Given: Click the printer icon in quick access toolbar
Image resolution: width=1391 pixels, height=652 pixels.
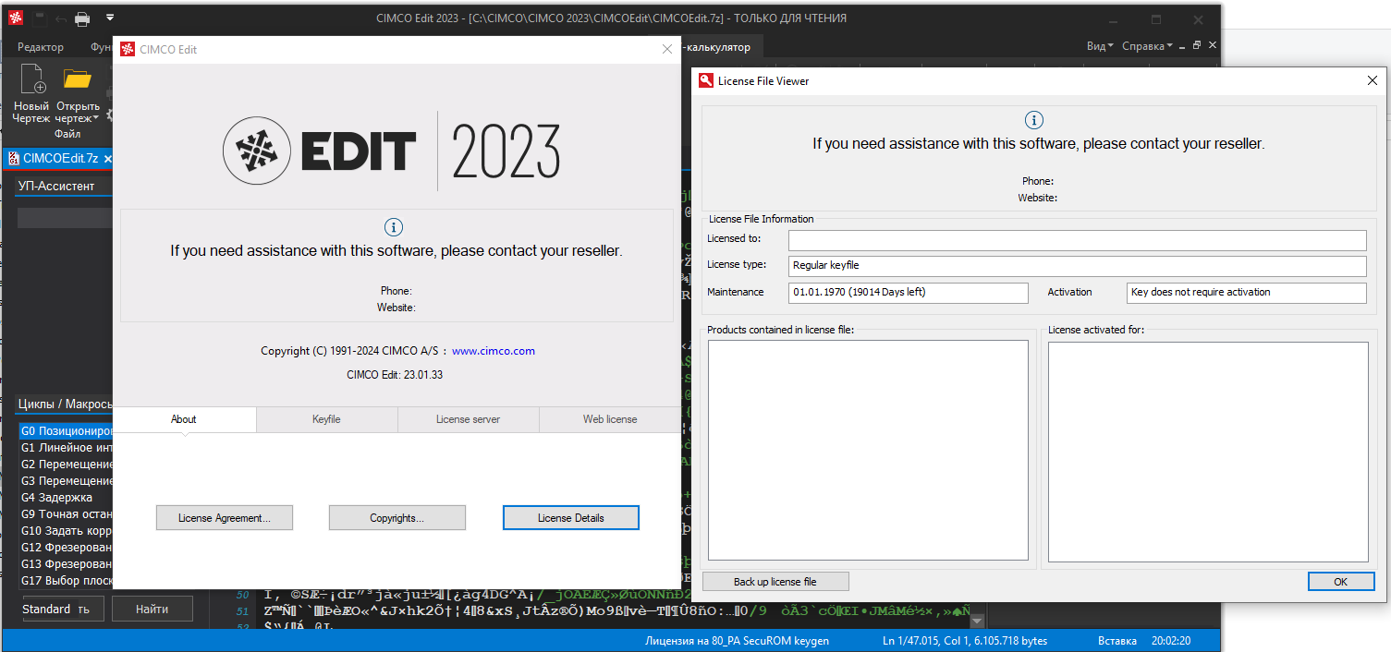Looking at the screenshot, I should click(x=82, y=18).
